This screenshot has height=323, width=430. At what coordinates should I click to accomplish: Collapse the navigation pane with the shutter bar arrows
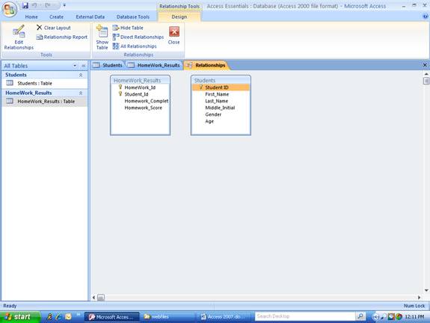(84, 66)
